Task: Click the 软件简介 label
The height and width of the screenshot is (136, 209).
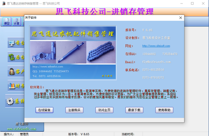Action: tap(37, 87)
